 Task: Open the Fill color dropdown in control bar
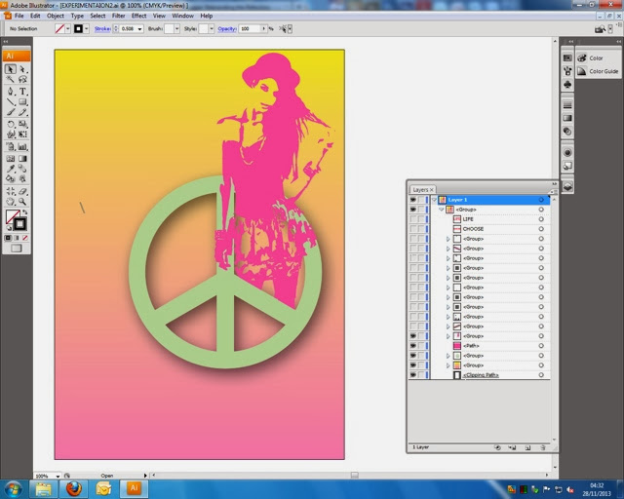click(x=67, y=28)
